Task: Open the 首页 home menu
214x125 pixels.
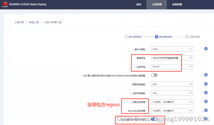Action: (139, 5)
